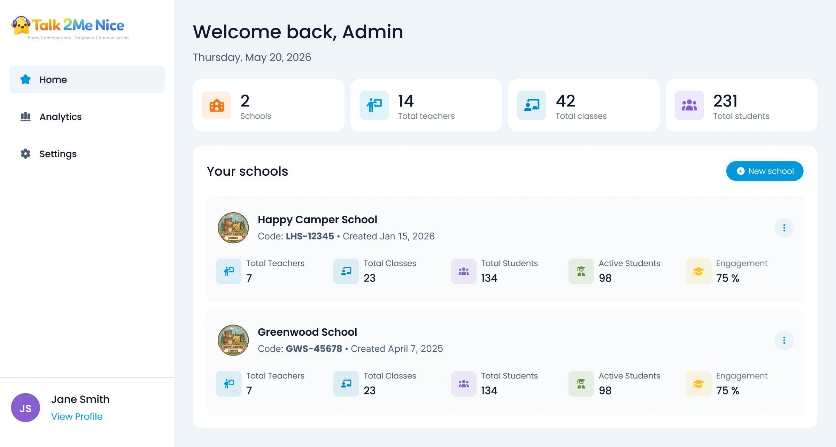Screen dimensions: 836x447
Task: Click Greenwood's Total Students icon
Action: pos(464,384)
